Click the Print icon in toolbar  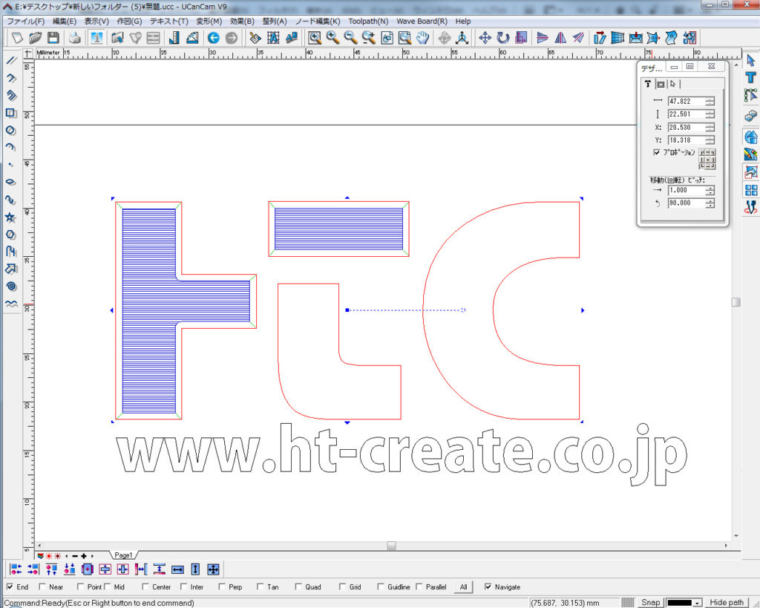[75, 38]
